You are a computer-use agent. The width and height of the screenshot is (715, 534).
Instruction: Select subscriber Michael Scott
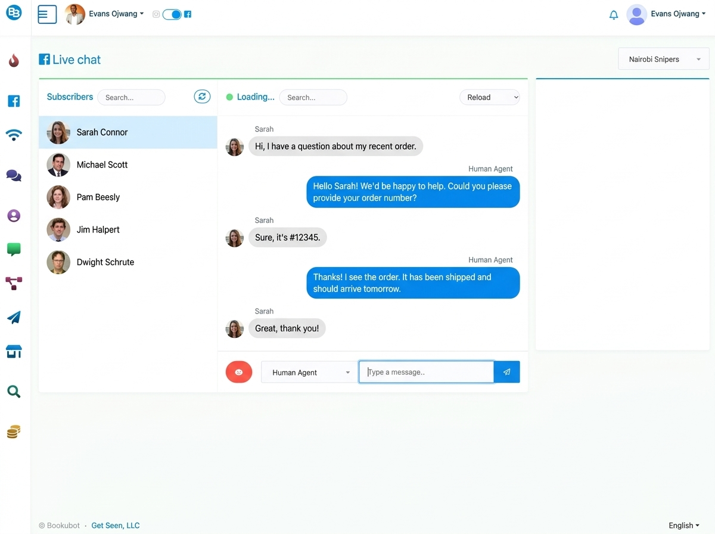pos(128,164)
